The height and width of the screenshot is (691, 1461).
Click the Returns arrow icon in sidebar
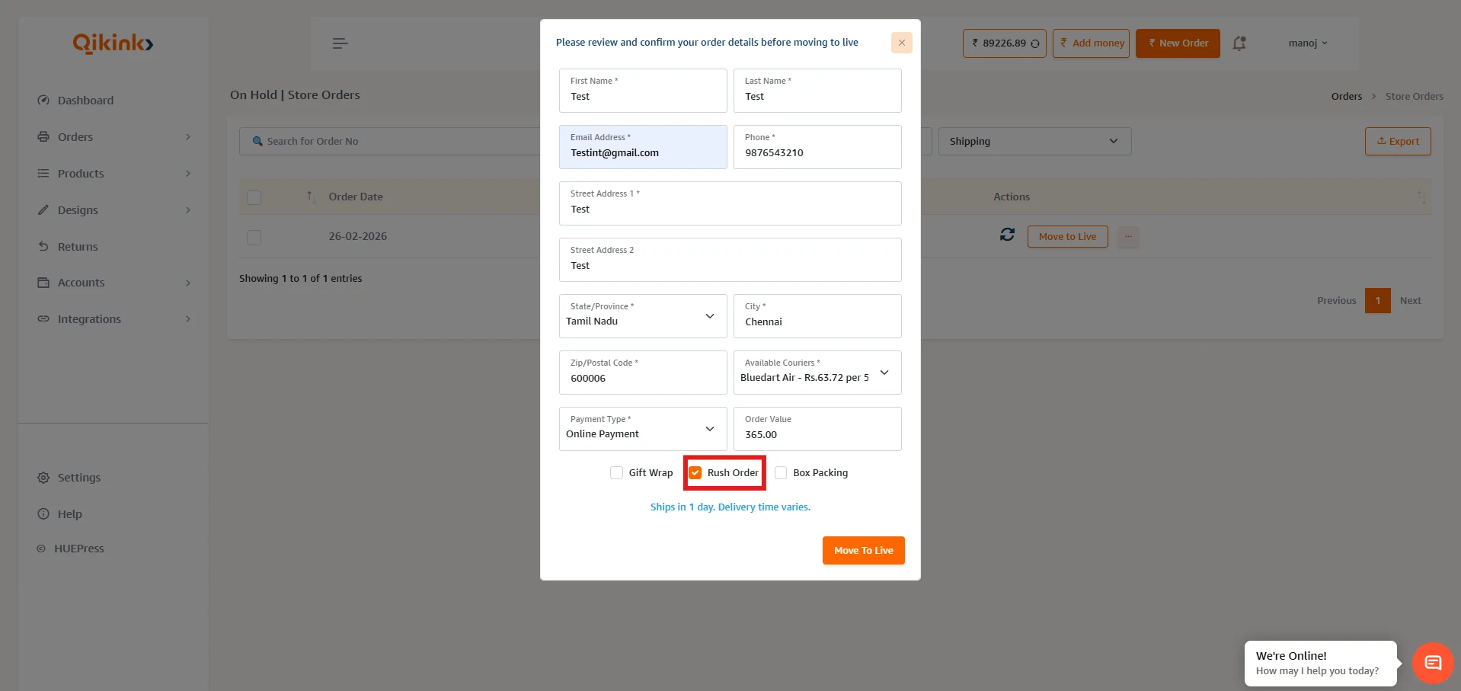[43, 247]
